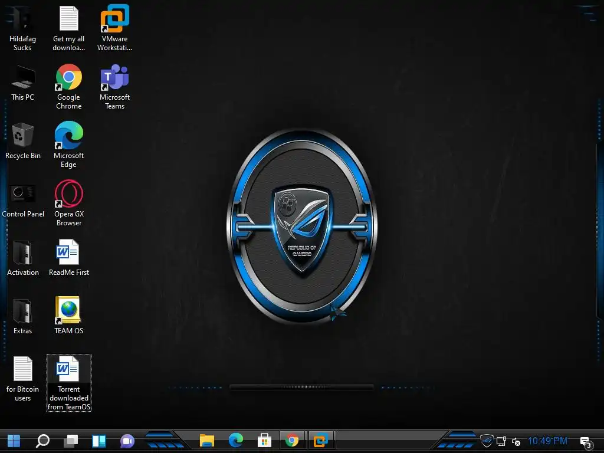This screenshot has width=604, height=453.
Task: Open Teams Chat from the taskbar
Action: pyautogui.click(x=127, y=441)
